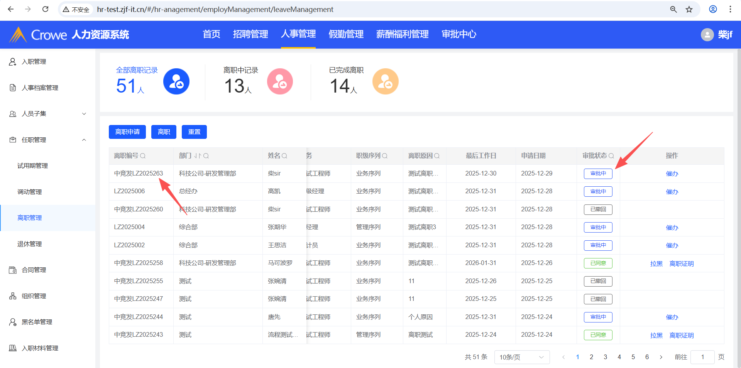Open the 10条/页 page size dropdown
This screenshot has width=741, height=368.
521,357
